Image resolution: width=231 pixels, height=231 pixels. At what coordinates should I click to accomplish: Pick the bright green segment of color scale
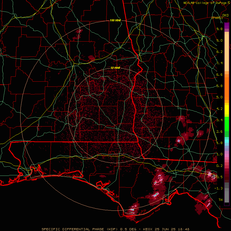pos(227,124)
